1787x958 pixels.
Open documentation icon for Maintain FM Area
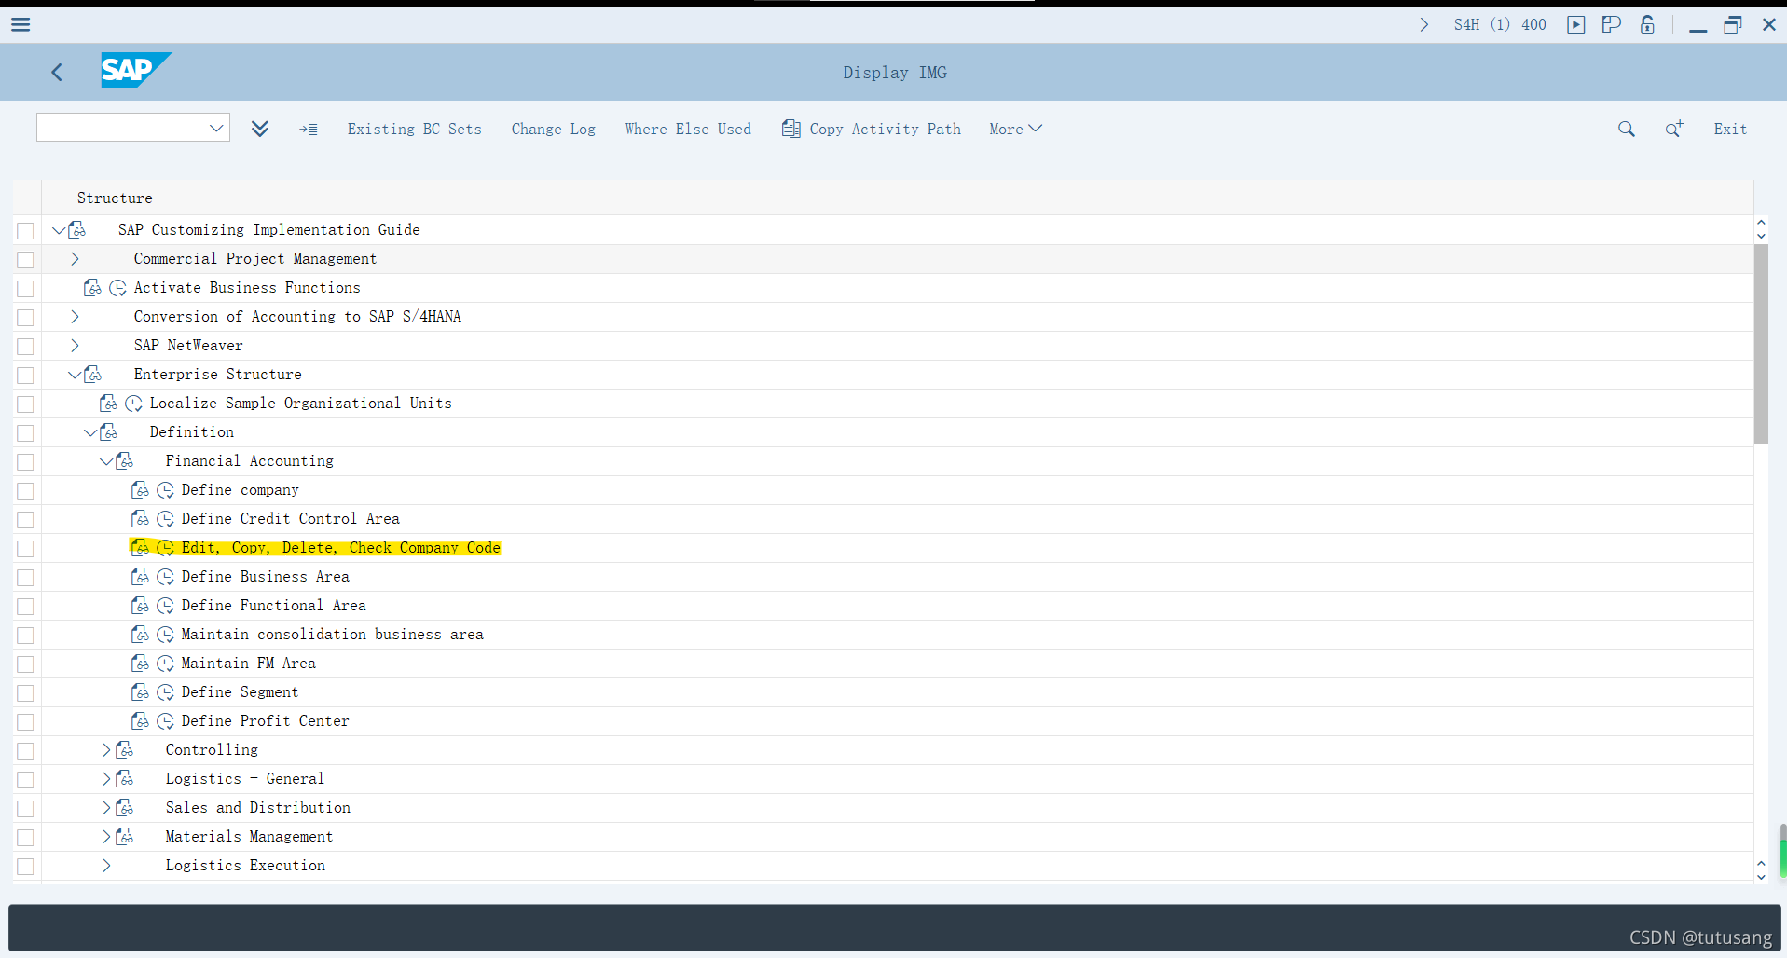(140, 664)
